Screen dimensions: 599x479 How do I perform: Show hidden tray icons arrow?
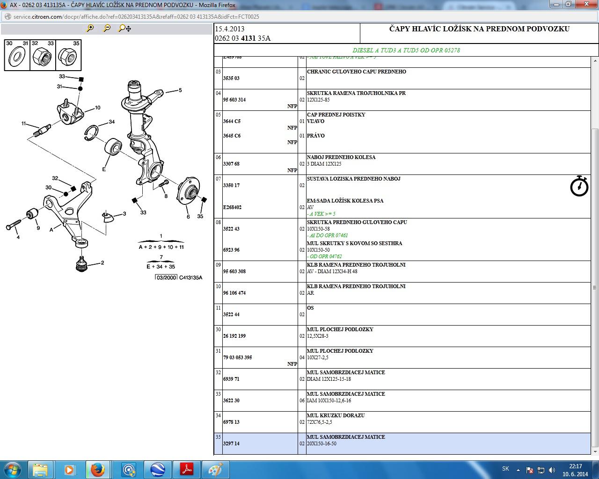coord(518,470)
